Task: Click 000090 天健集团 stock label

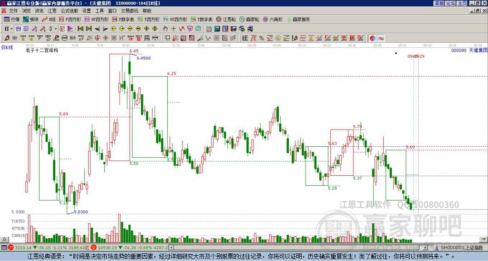Action: (469, 50)
